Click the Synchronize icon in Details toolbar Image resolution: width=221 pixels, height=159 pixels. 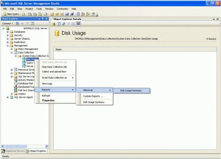(x=64, y=24)
